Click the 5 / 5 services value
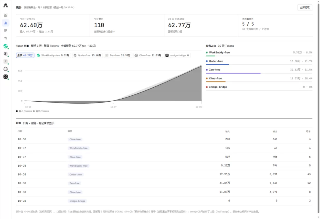 (x=248, y=24)
